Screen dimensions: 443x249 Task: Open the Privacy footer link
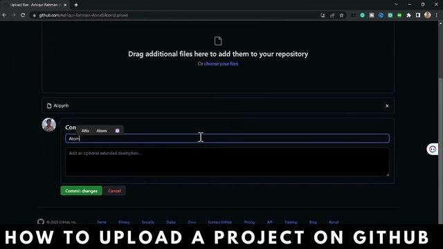(x=124, y=222)
